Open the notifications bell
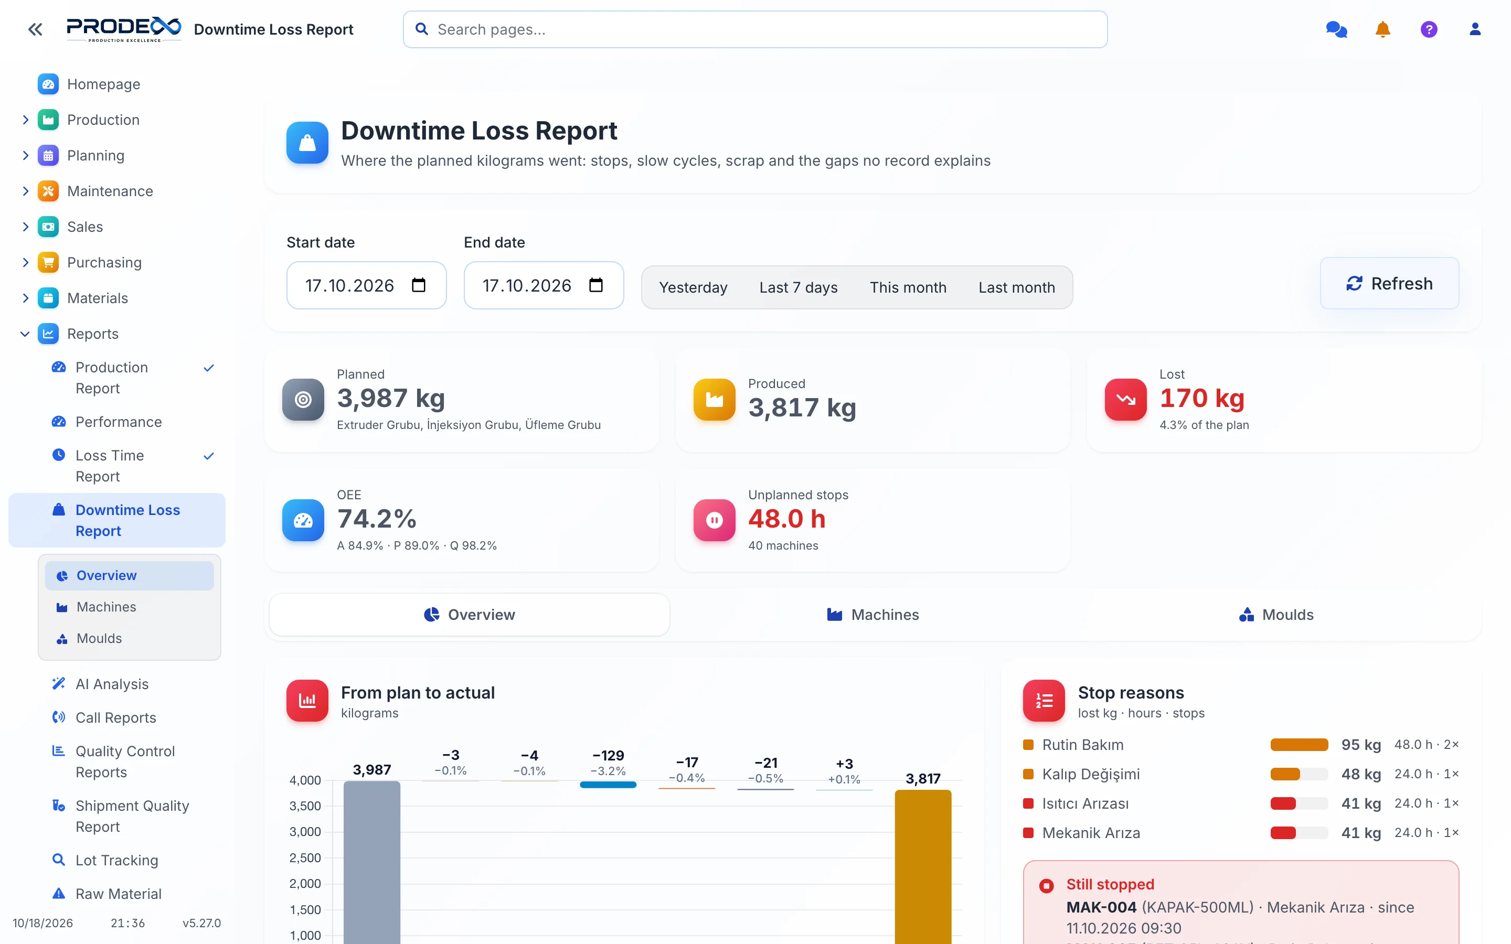This screenshot has width=1511, height=944. pyautogui.click(x=1382, y=29)
